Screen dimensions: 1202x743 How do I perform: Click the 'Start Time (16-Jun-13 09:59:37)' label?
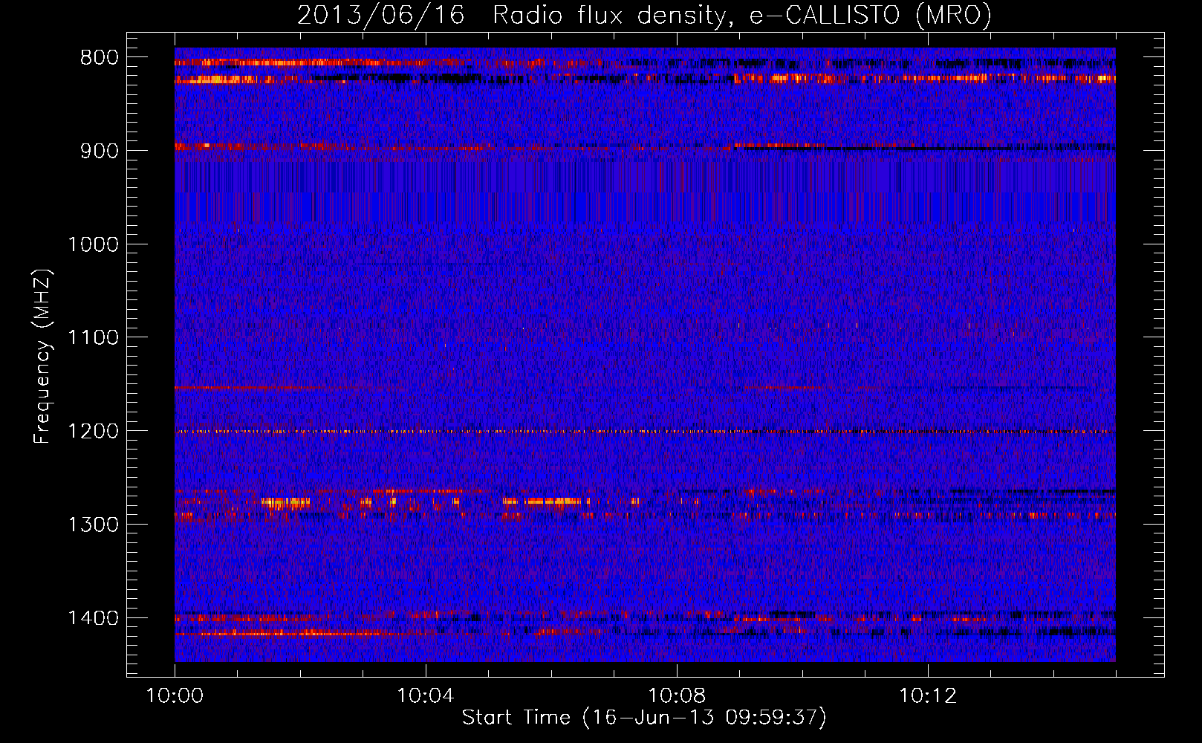644,718
